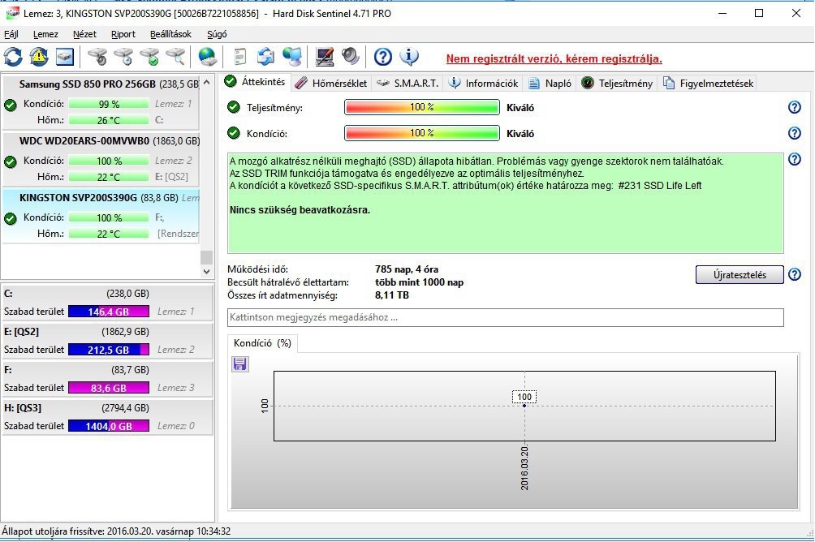Viewport: 815px width, 542px height.
Task: Switch to the S.M.A.R.T. tab
Action: point(407,83)
